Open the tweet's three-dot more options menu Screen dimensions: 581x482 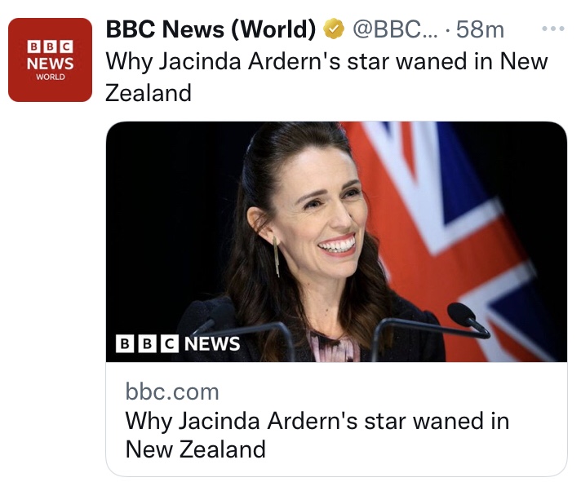pyautogui.click(x=552, y=30)
